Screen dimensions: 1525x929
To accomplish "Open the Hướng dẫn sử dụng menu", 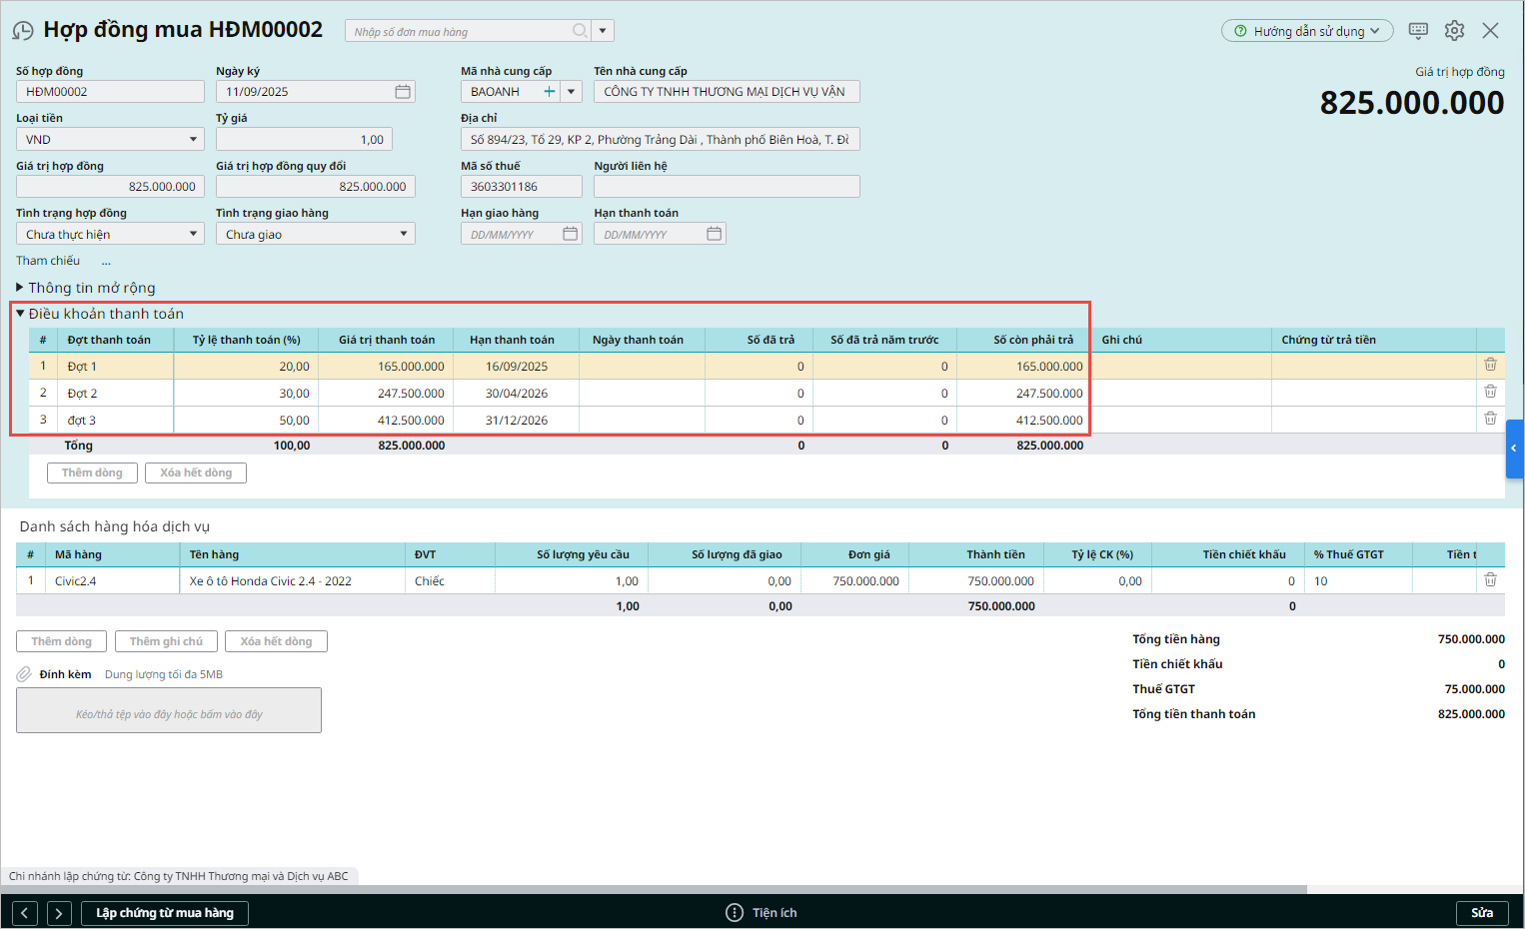I will point(1307,31).
